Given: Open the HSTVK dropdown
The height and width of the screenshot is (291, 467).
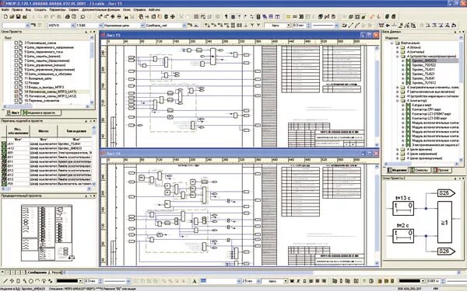Looking at the screenshot, I should pyautogui.click(x=72, y=26).
